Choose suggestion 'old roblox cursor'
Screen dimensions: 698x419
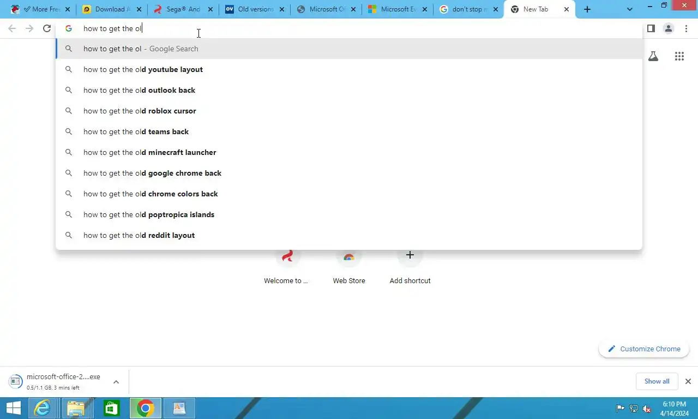[349, 111]
